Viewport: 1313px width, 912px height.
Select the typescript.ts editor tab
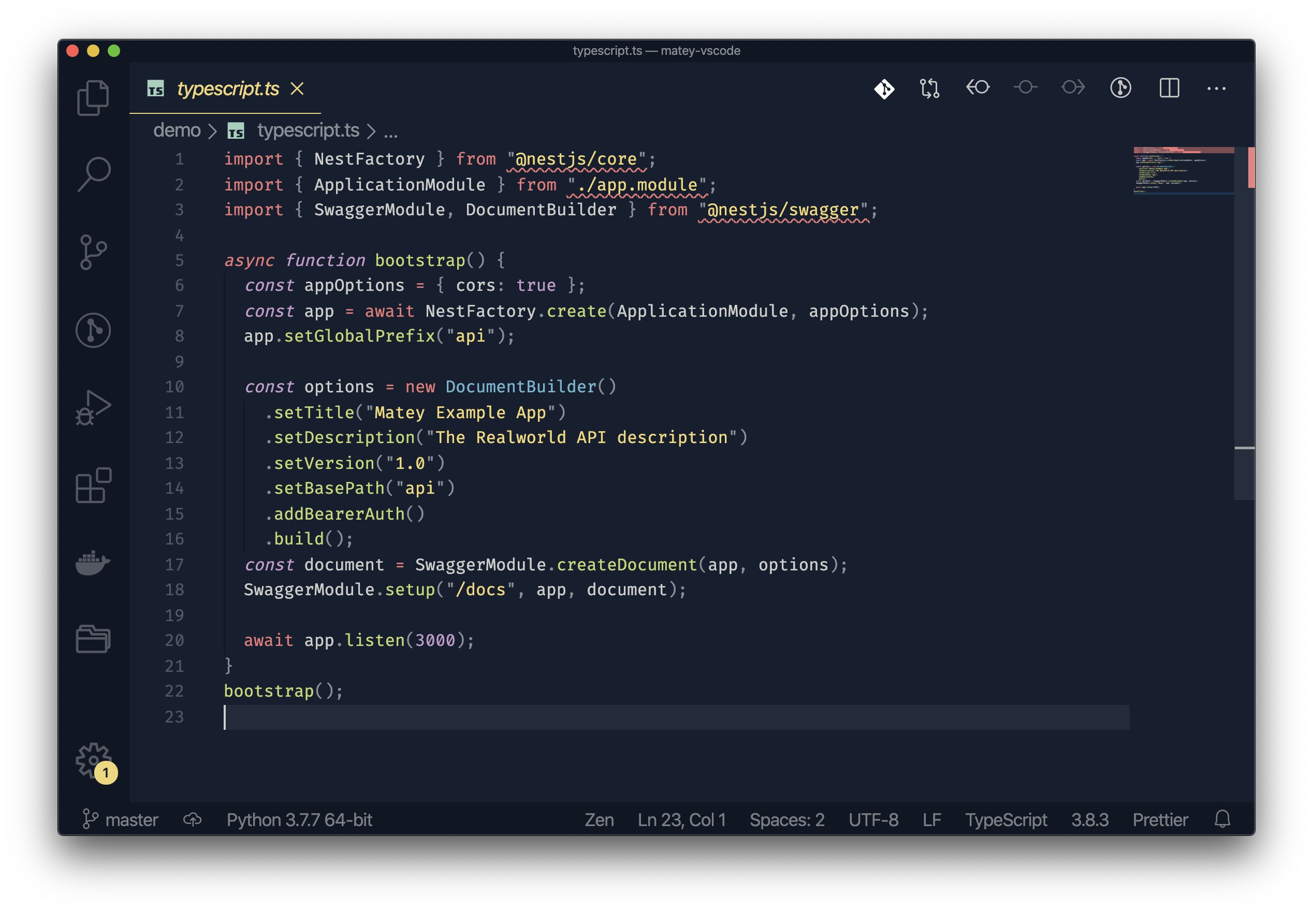(227, 89)
